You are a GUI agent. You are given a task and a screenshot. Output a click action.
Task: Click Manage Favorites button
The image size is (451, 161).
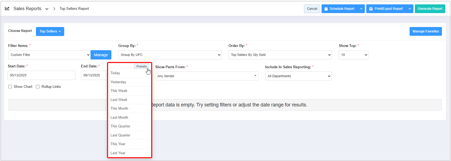[x=425, y=31]
